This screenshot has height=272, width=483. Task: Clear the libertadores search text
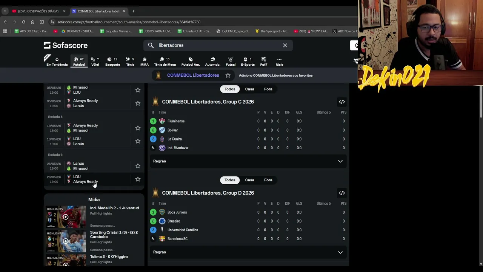tap(285, 45)
